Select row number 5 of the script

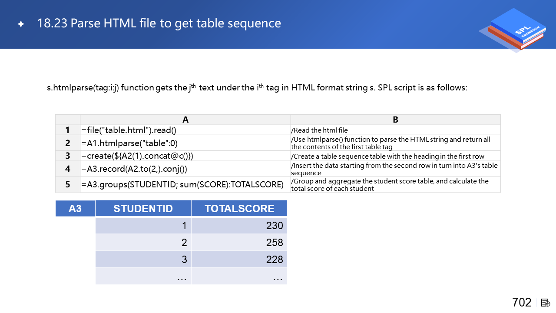(x=68, y=184)
